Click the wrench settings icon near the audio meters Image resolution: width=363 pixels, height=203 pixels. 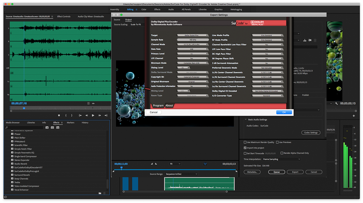(336, 104)
